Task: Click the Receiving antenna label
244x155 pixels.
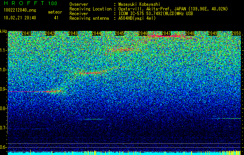Action: tap(89, 18)
